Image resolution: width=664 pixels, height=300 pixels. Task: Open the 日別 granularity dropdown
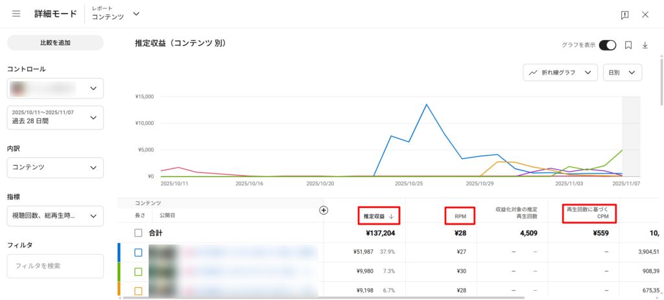(x=622, y=73)
